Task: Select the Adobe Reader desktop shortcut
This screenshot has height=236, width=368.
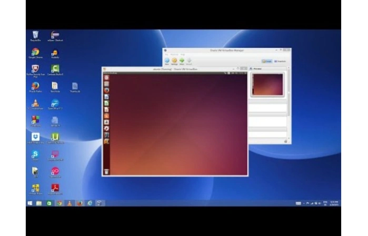Action: tap(55, 189)
